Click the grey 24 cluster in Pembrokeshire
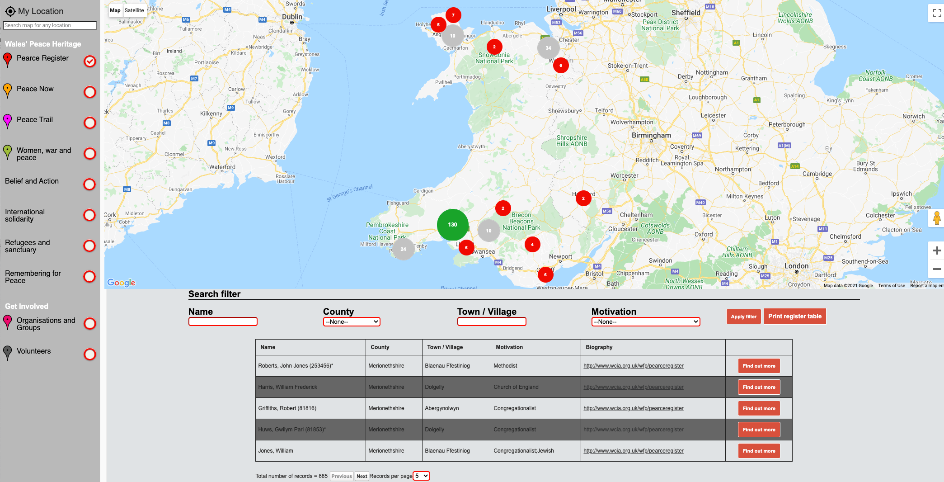 tap(403, 249)
